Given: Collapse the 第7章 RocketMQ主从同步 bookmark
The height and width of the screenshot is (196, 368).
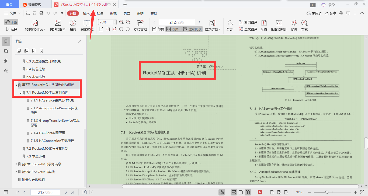Looking at the screenshot, I should coord(16,85).
